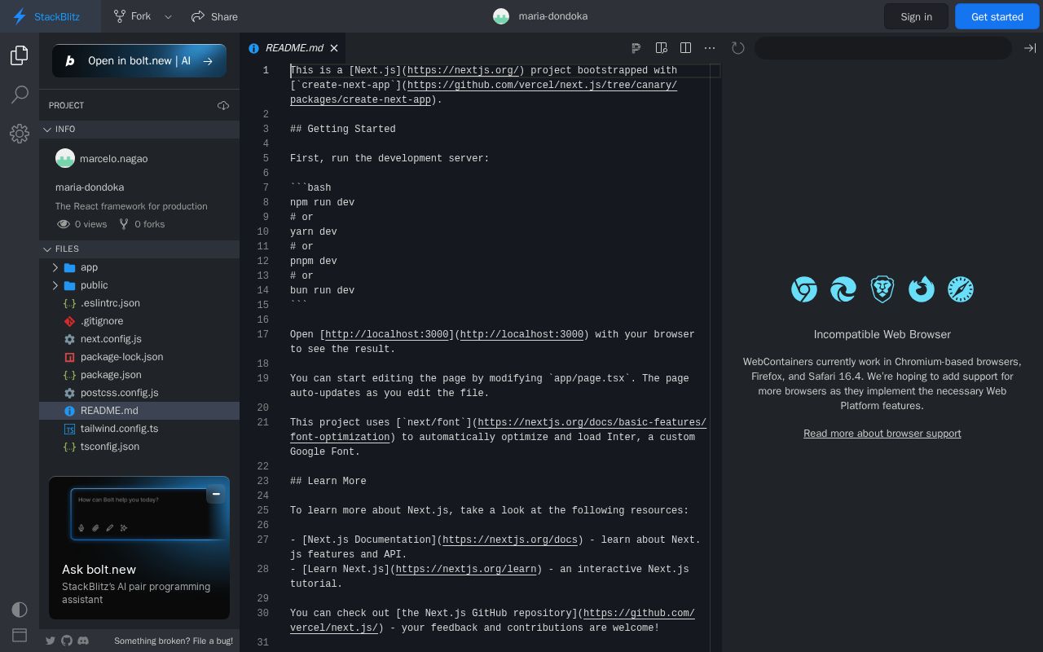This screenshot has height=652, width=1043.
Task: Open .eslintrc.json file
Action: coord(139,303)
